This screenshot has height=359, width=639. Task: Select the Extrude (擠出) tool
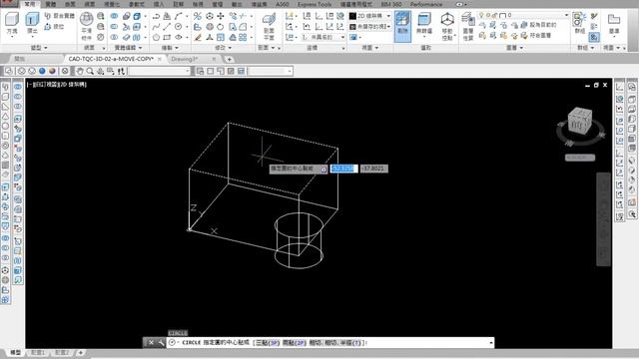(32, 23)
